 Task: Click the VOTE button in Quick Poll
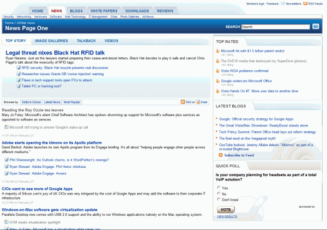226,210
